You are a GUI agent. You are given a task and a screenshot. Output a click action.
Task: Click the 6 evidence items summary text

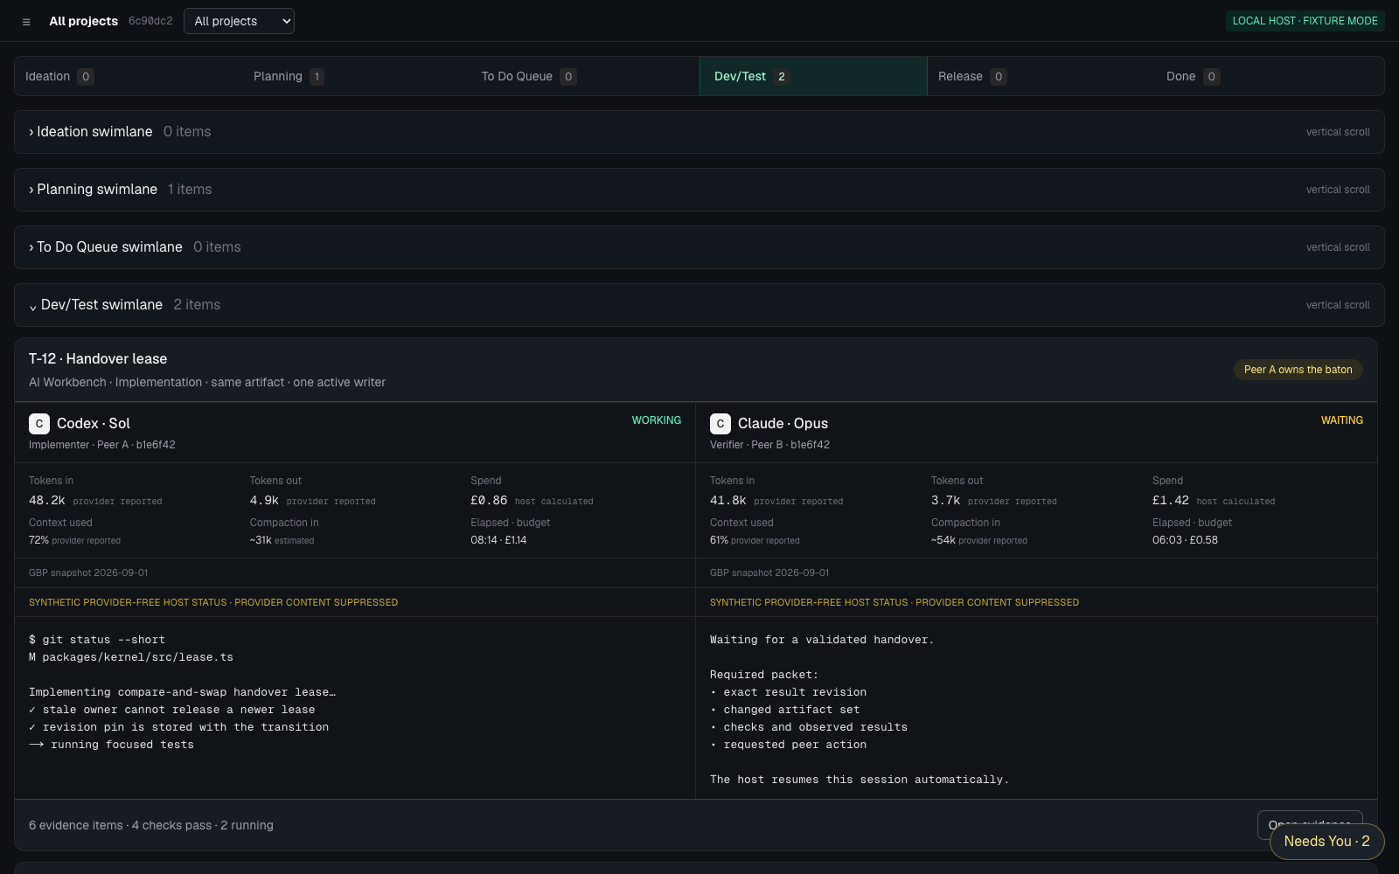[x=151, y=826]
